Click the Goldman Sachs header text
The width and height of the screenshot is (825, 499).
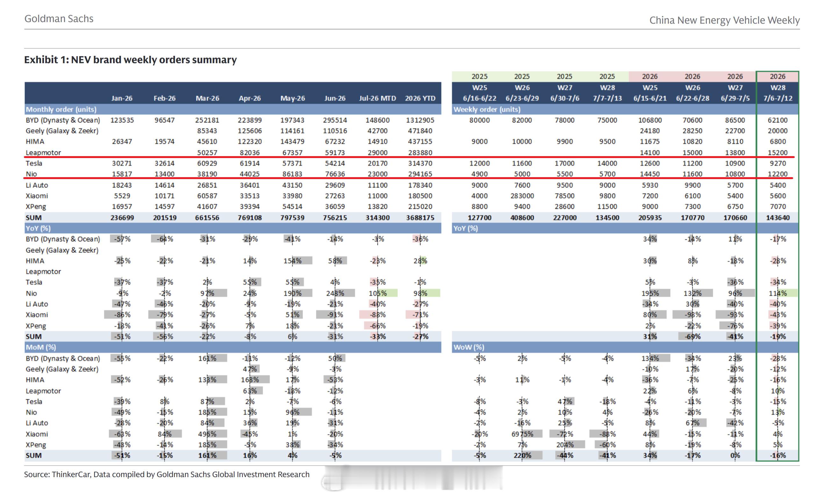tap(59, 19)
